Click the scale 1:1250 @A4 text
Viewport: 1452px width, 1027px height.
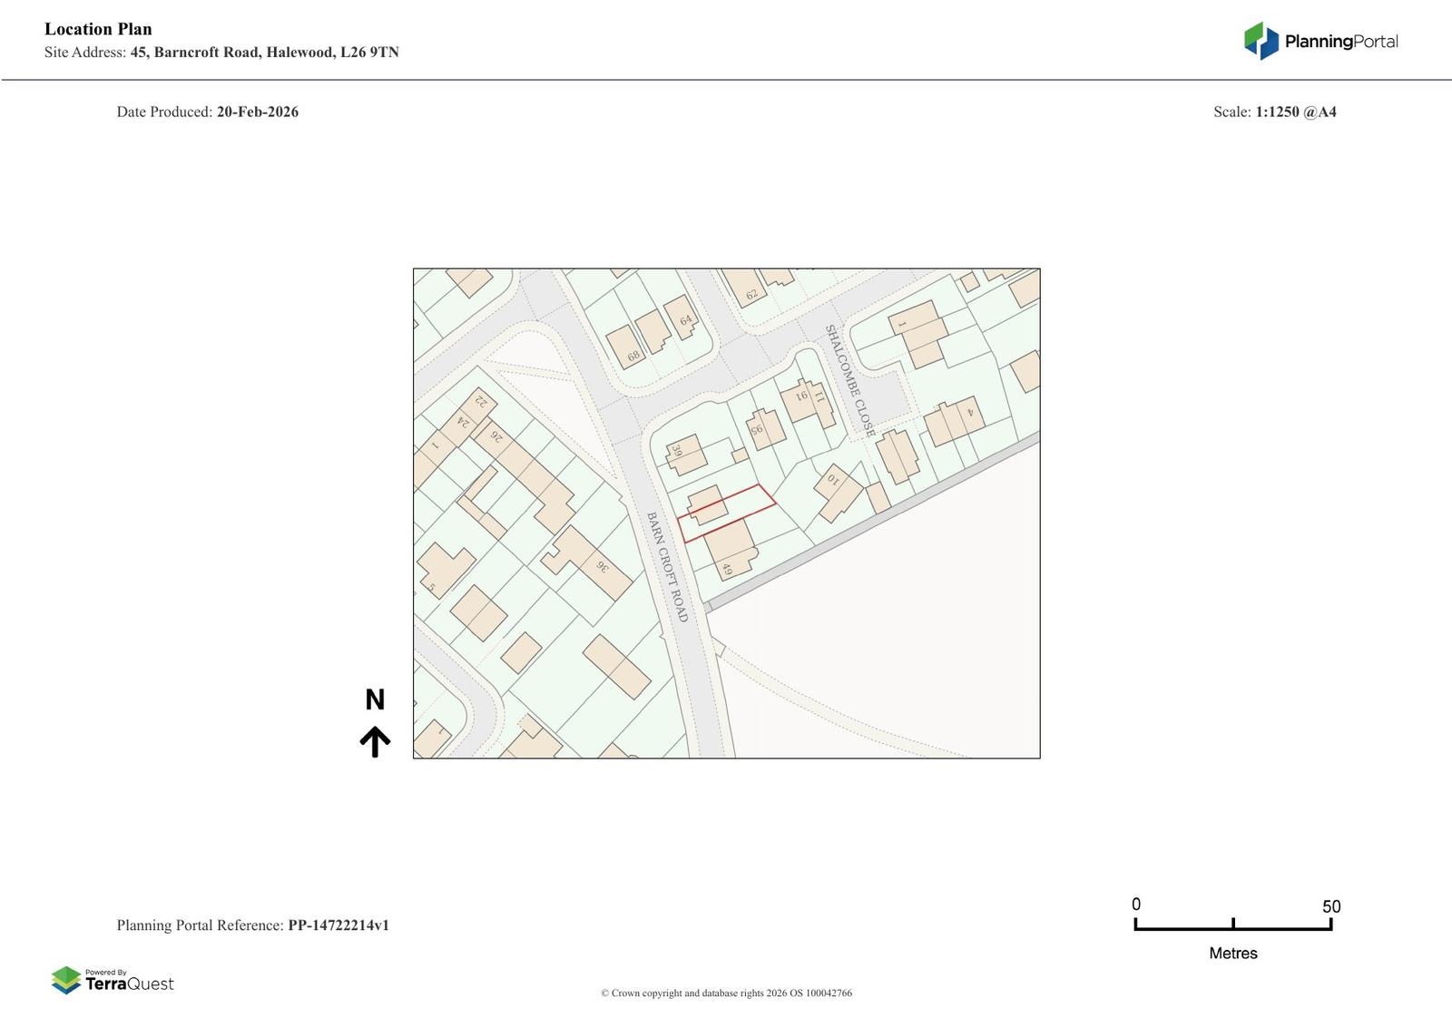pyautogui.click(x=1295, y=112)
